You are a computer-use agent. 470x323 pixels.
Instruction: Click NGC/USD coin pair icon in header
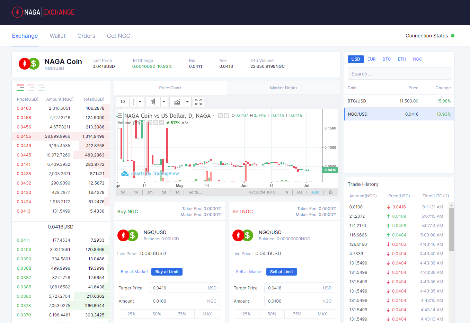coord(29,64)
